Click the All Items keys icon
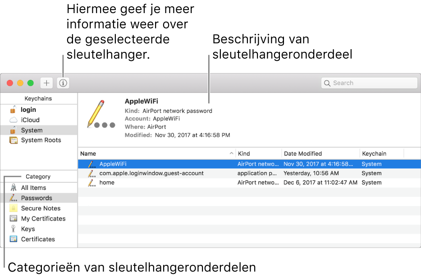This screenshot has width=421, height=277. tap(13, 188)
